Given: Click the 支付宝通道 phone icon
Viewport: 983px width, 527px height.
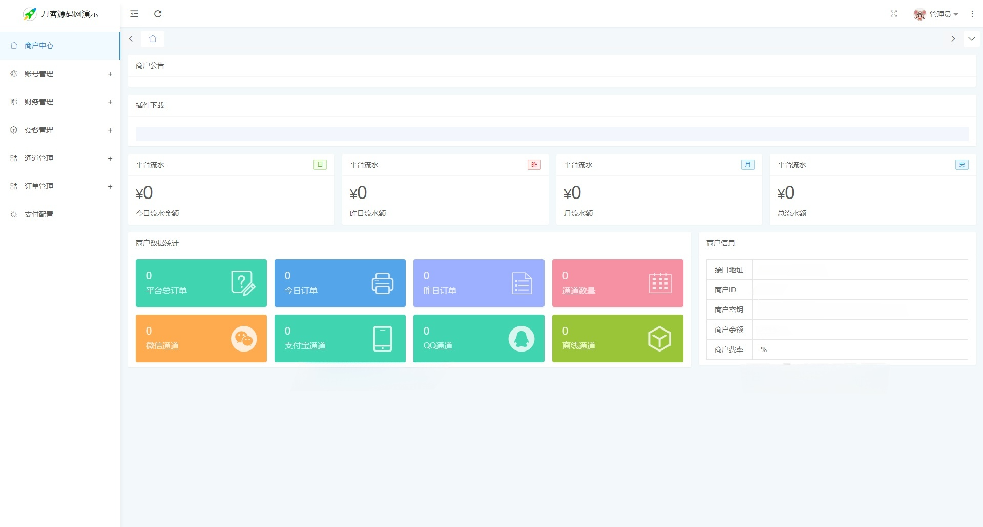Looking at the screenshot, I should pyautogui.click(x=383, y=338).
